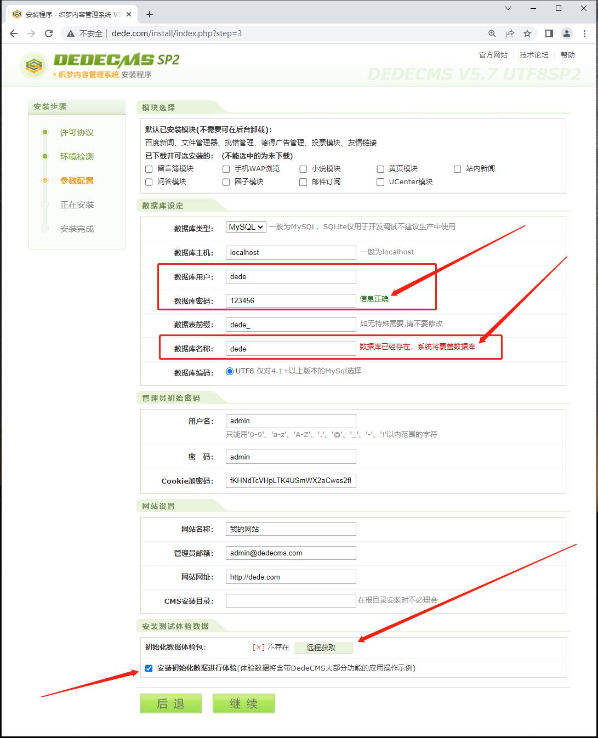Click the 一般为localhost hint text
Viewport: 598px width, 738px height.
(x=388, y=252)
